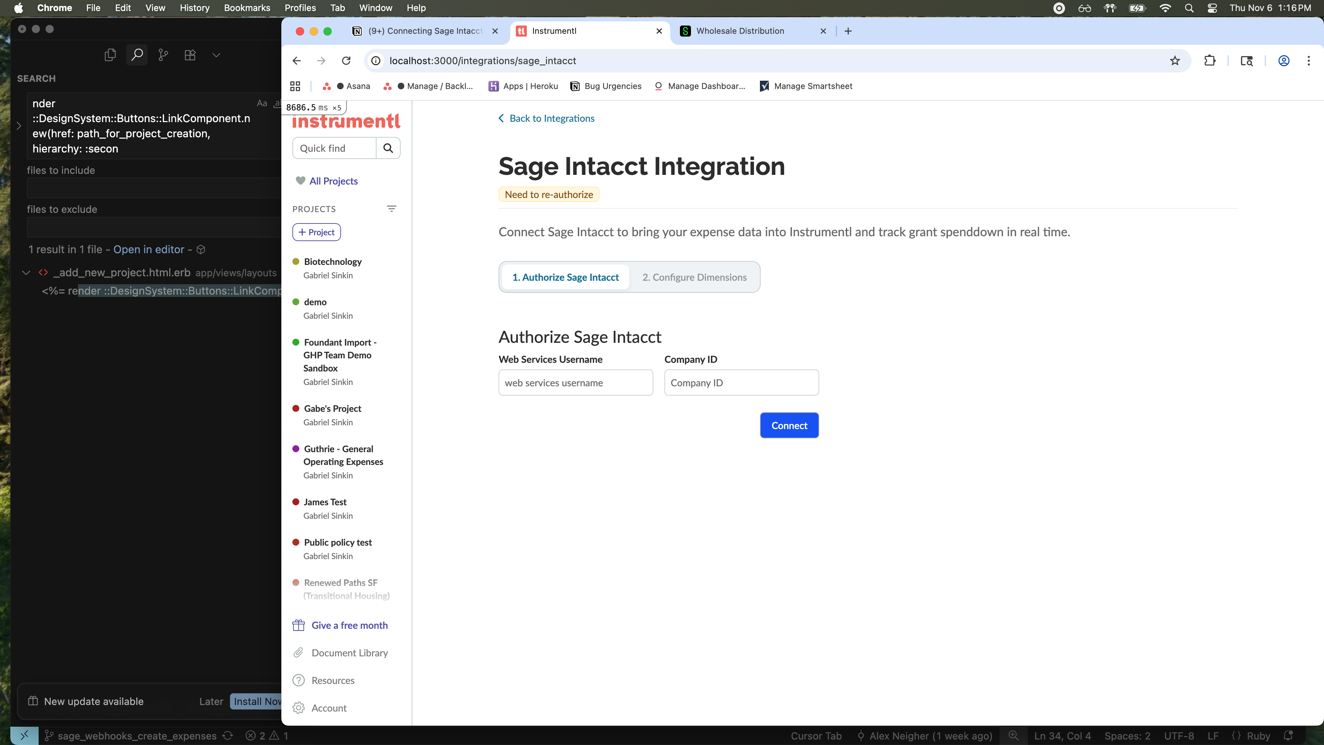Viewport: 1324px width, 745px height.
Task: Click the explorer files icon in editor
Action: [x=110, y=55]
